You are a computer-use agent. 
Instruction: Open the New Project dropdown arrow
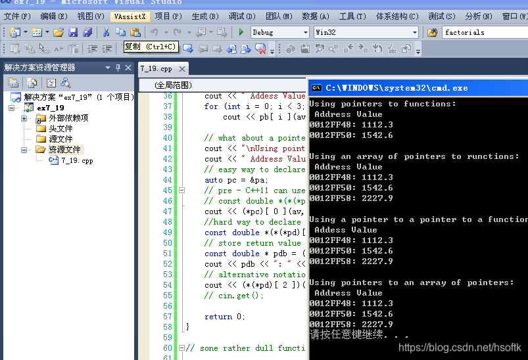tap(25, 32)
